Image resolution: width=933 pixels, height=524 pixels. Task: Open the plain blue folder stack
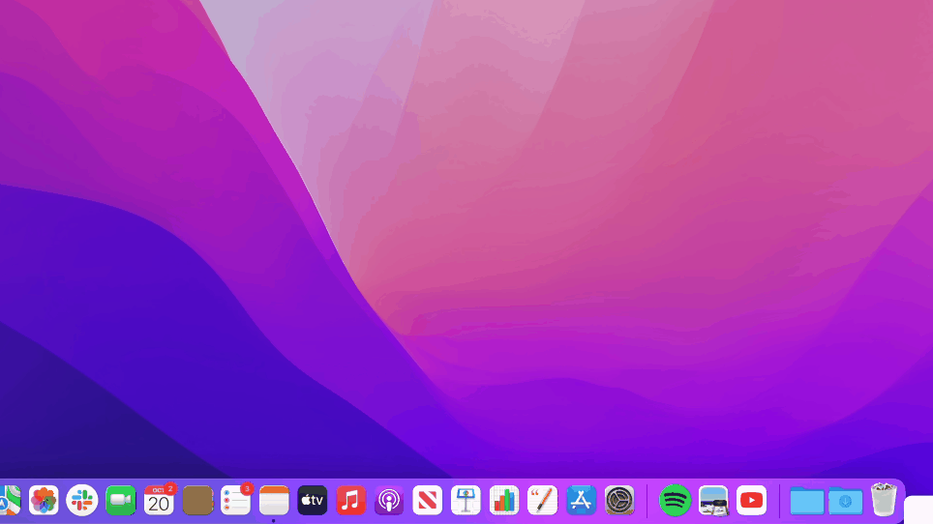coord(807,500)
